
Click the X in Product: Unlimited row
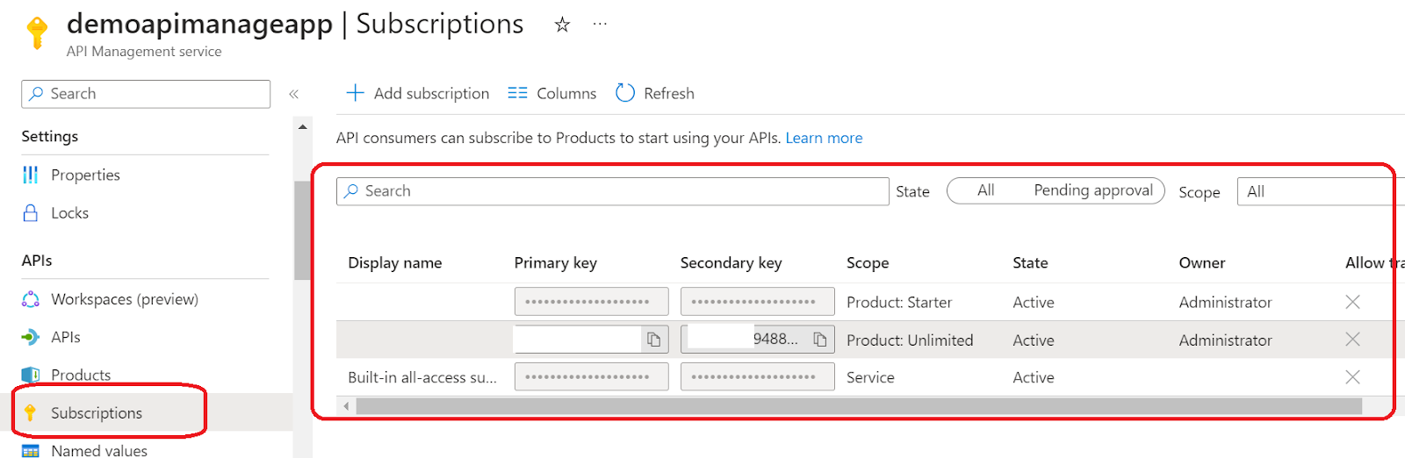tap(1352, 340)
